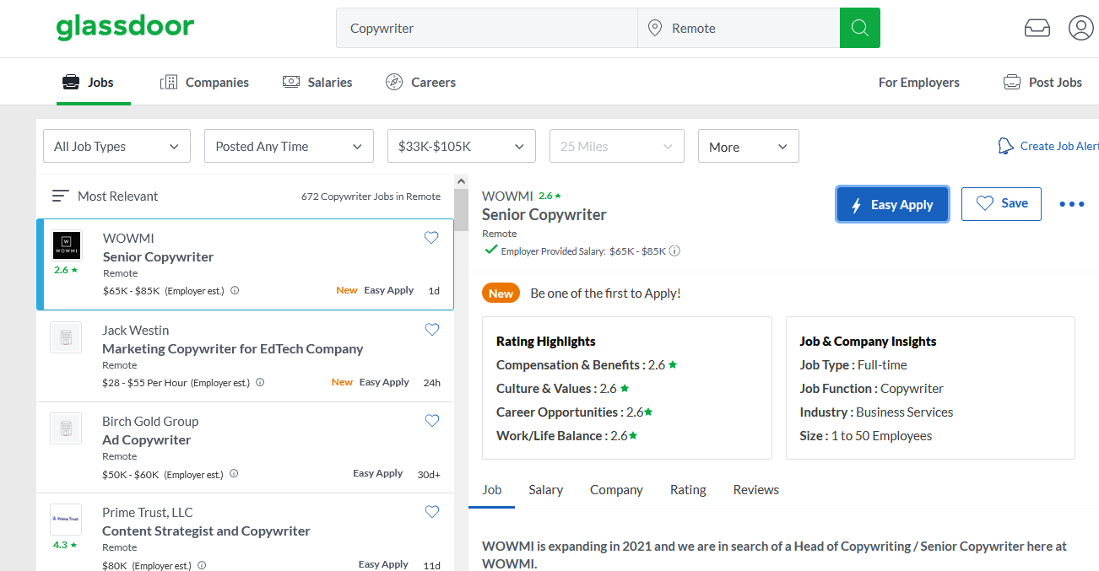Open Posted Any Time dropdown
This screenshot has height=571, width=1099.
[289, 146]
